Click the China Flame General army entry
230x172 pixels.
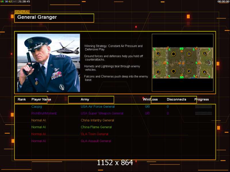pyautogui.click(x=96, y=127)
